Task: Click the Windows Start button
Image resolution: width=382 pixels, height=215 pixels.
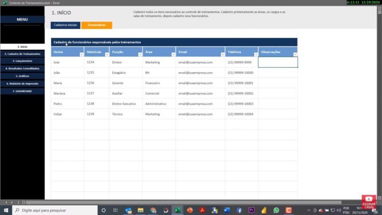Action: coord(6,210)
